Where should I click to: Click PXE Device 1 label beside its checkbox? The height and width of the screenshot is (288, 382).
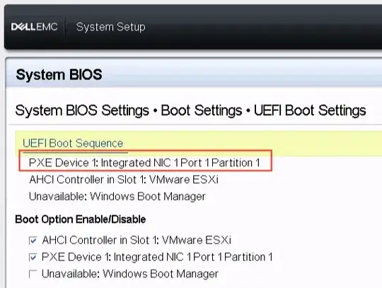[157, 257]
